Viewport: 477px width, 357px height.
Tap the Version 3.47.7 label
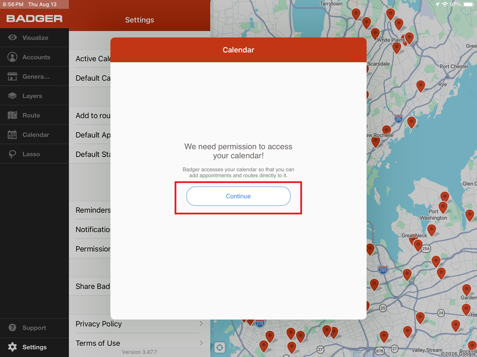click(139, 352)
